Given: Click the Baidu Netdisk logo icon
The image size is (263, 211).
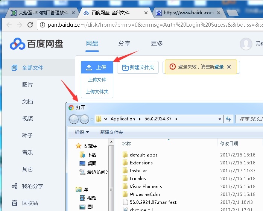Looking at the screenshot, I should [17, 44].
